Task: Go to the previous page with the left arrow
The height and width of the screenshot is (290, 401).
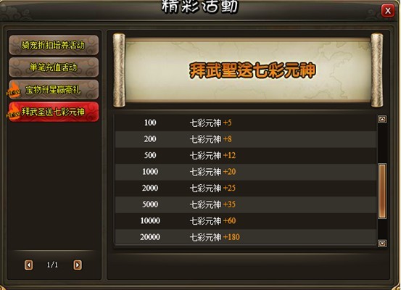Action: [29, 265]
